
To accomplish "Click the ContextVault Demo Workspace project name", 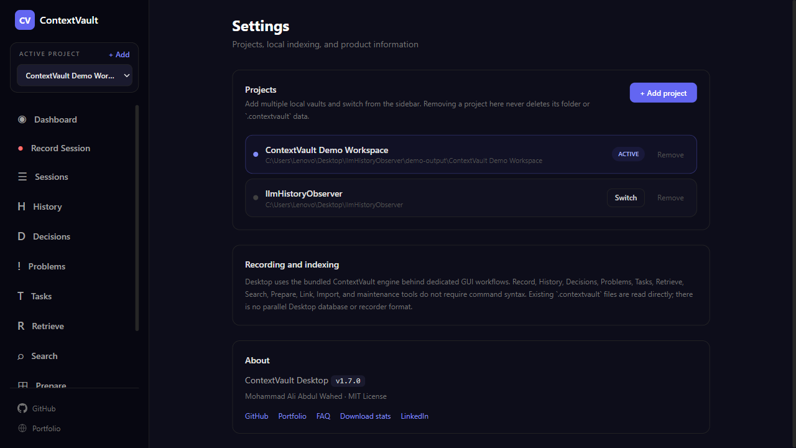I will tap(326, 150).
